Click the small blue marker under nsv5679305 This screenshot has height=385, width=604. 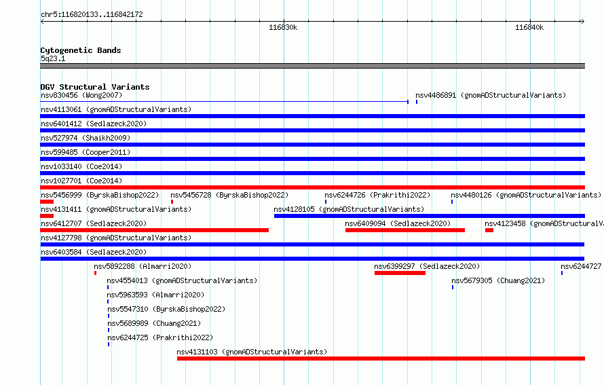click(453, 287)
